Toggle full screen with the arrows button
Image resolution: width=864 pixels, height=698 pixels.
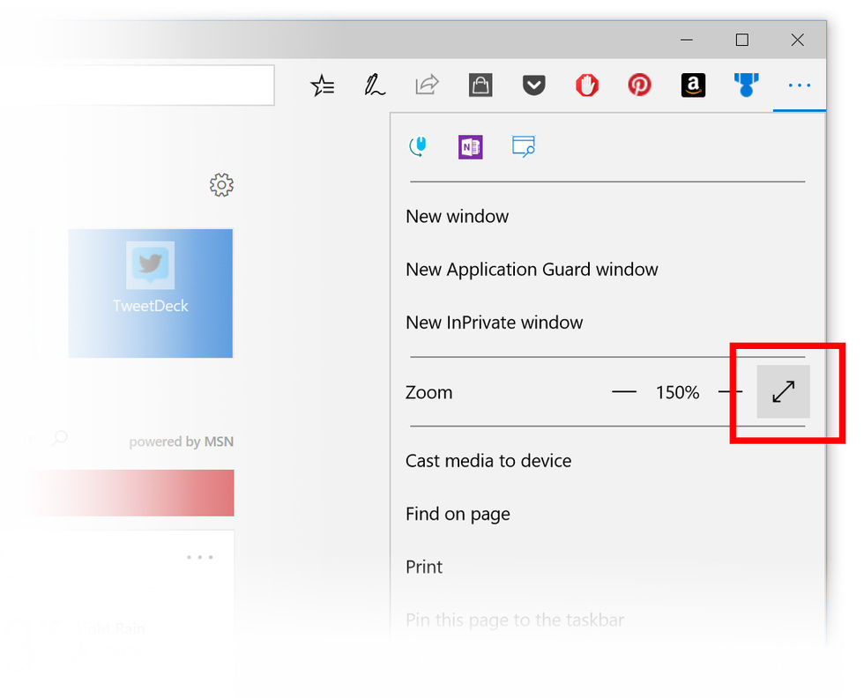click(783, 392)
